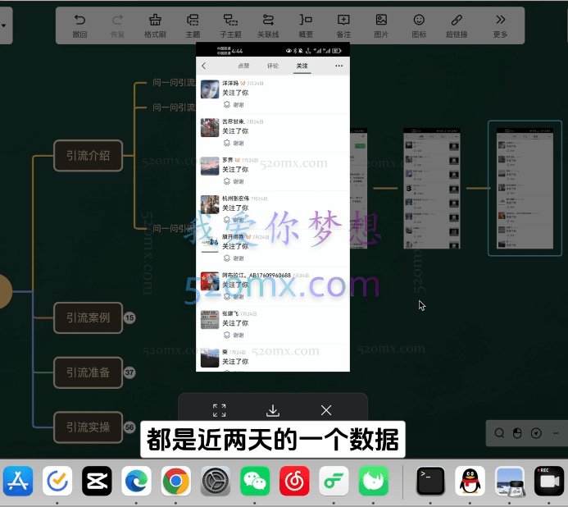Click the zoom out minus button
Image resolution: width=568 pixels, height=507 pixels.
tap(556, 433)
